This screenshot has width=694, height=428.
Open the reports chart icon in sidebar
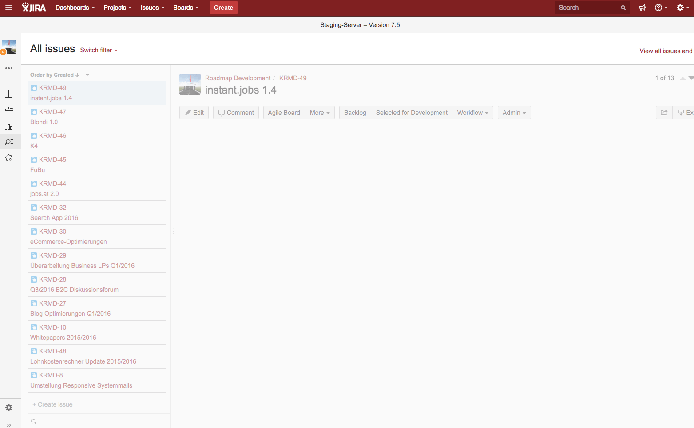pyautogui.click(x=9, y=126)
